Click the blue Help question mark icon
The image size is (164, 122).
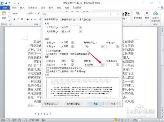tap(162, 8)
